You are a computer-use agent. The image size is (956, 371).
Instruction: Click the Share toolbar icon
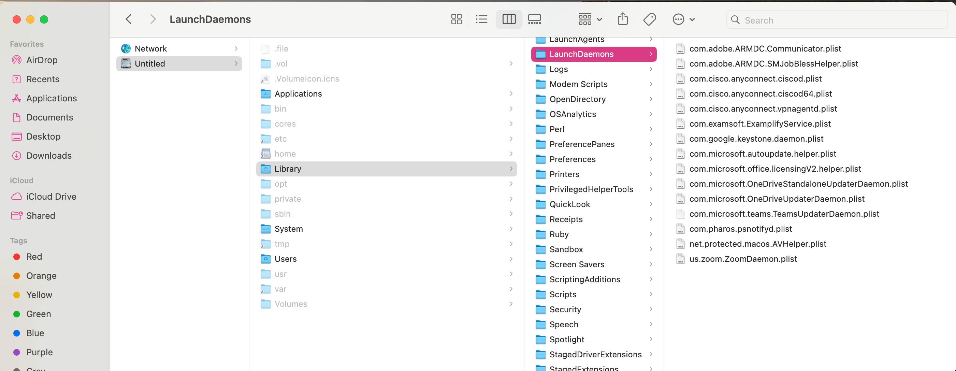click(622, 19)
